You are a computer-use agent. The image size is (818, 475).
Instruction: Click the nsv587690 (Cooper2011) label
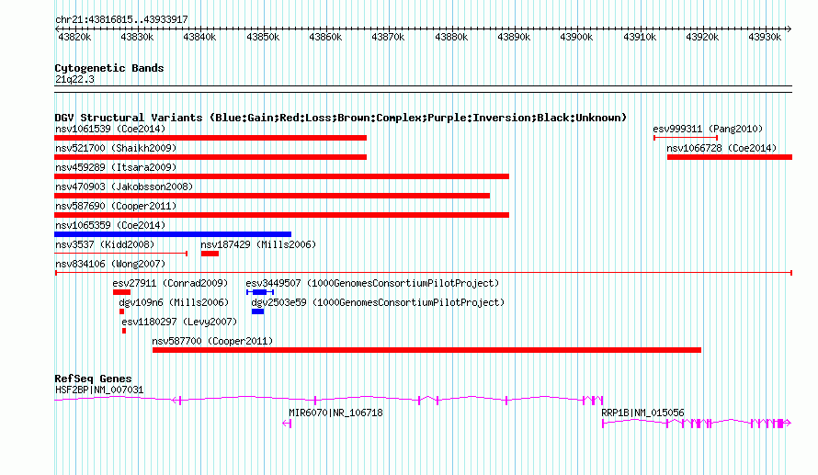tap(116, 206)
